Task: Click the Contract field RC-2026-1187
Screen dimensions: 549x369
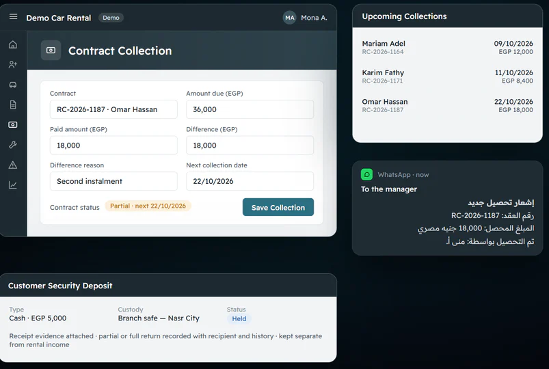Action: [113, 109]
